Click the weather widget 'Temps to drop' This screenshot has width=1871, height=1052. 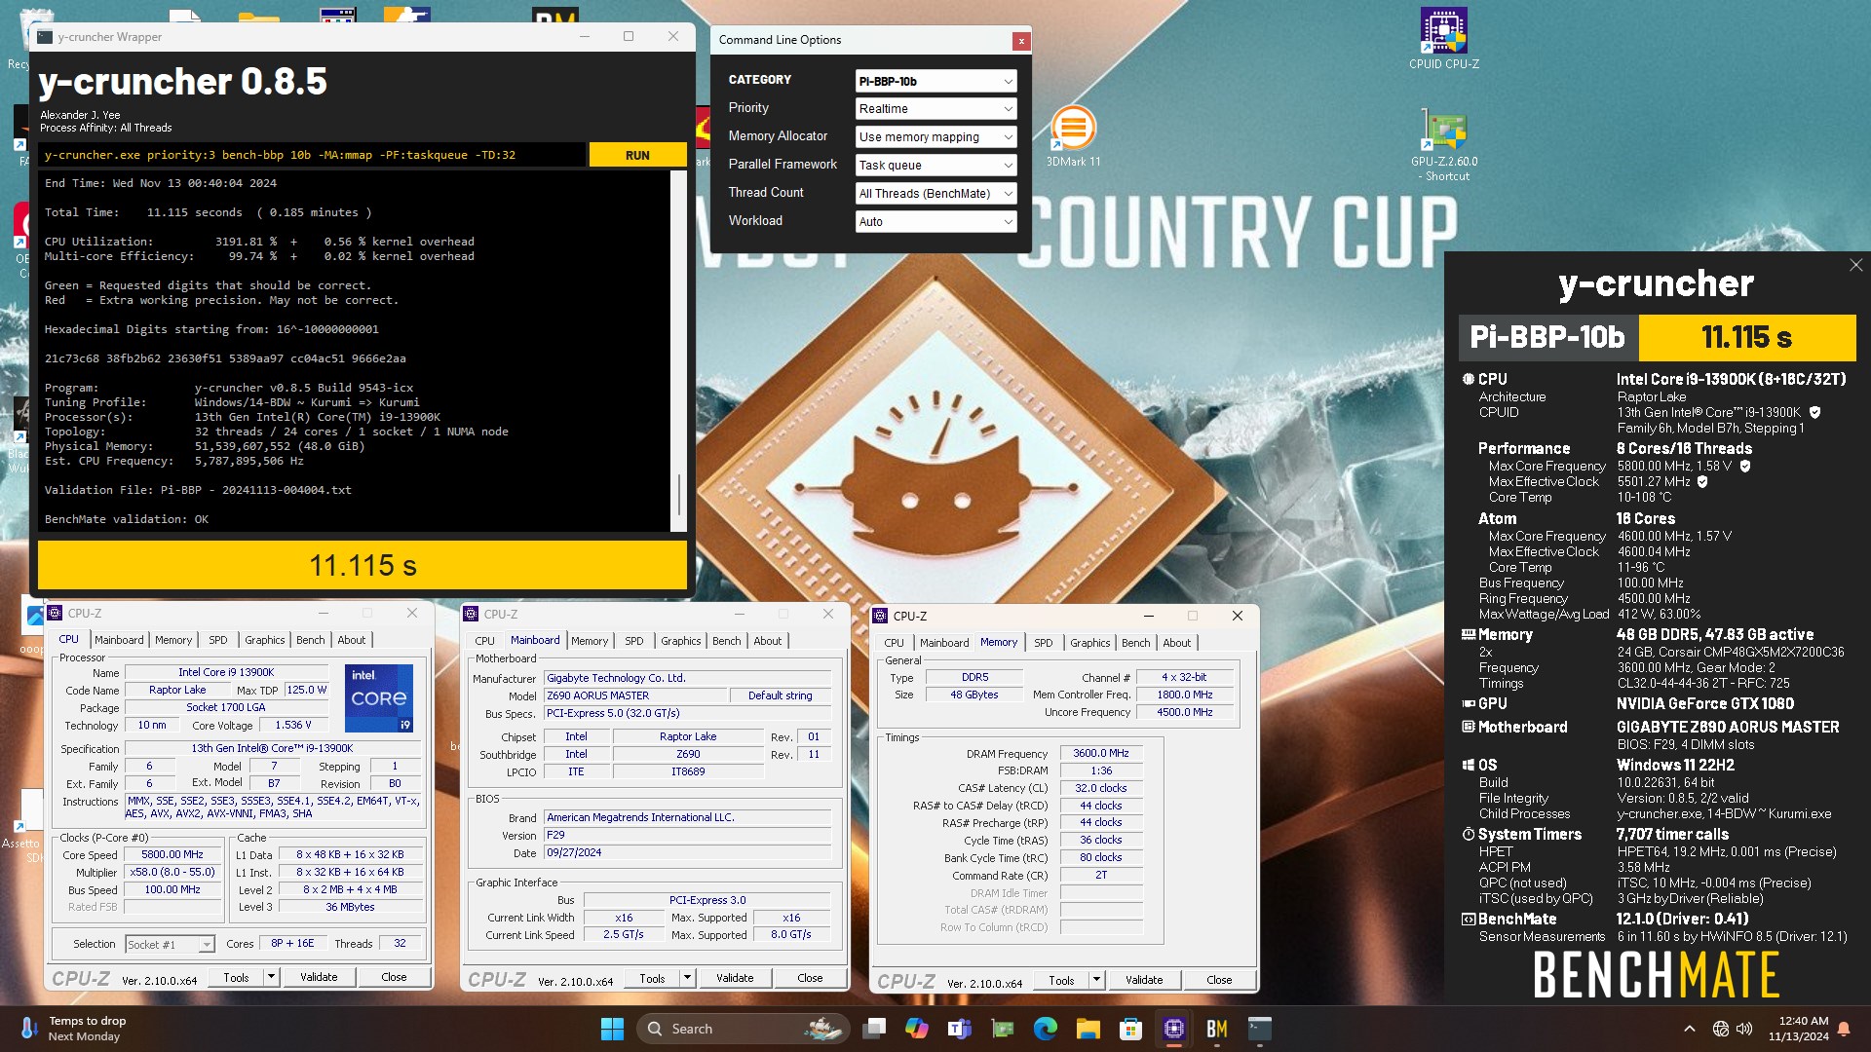click(73, 1029)
